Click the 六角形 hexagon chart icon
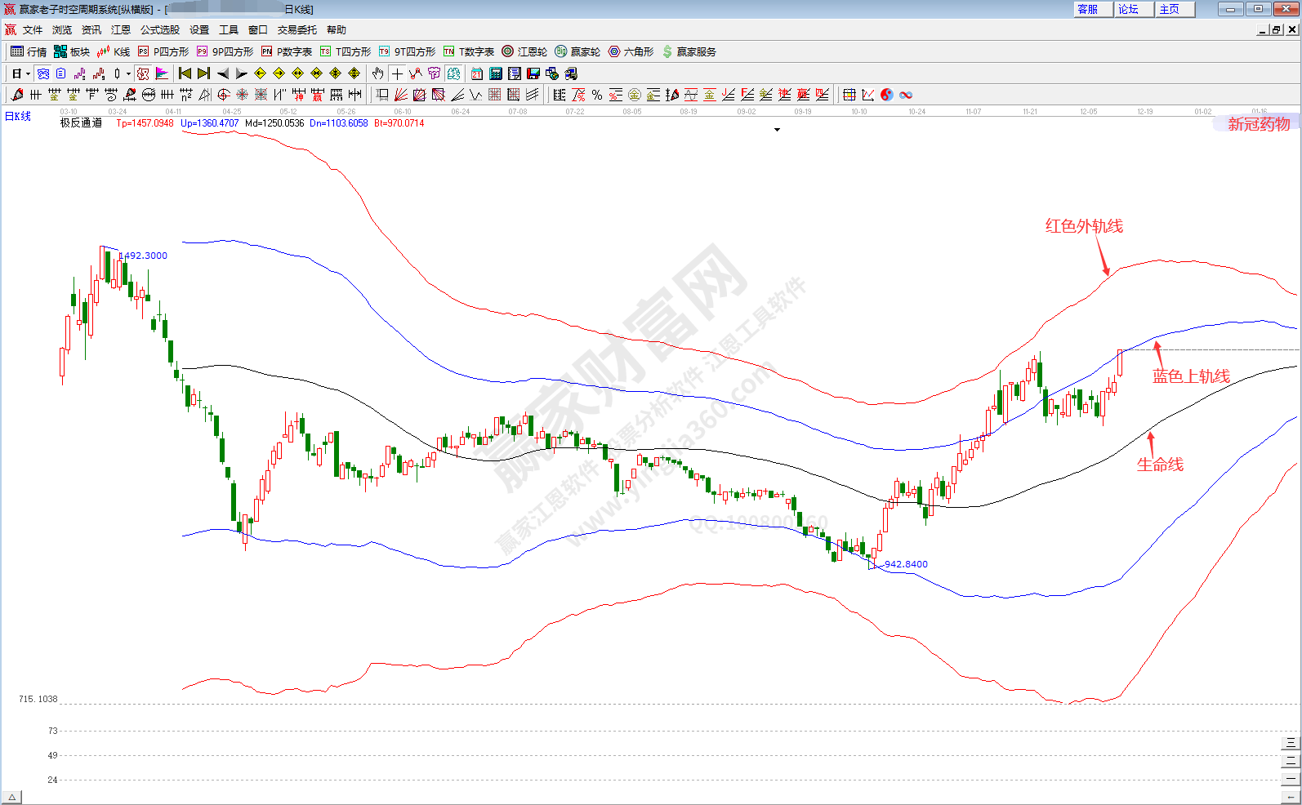This screenshot has height=805, width=1302. (631, 51)
